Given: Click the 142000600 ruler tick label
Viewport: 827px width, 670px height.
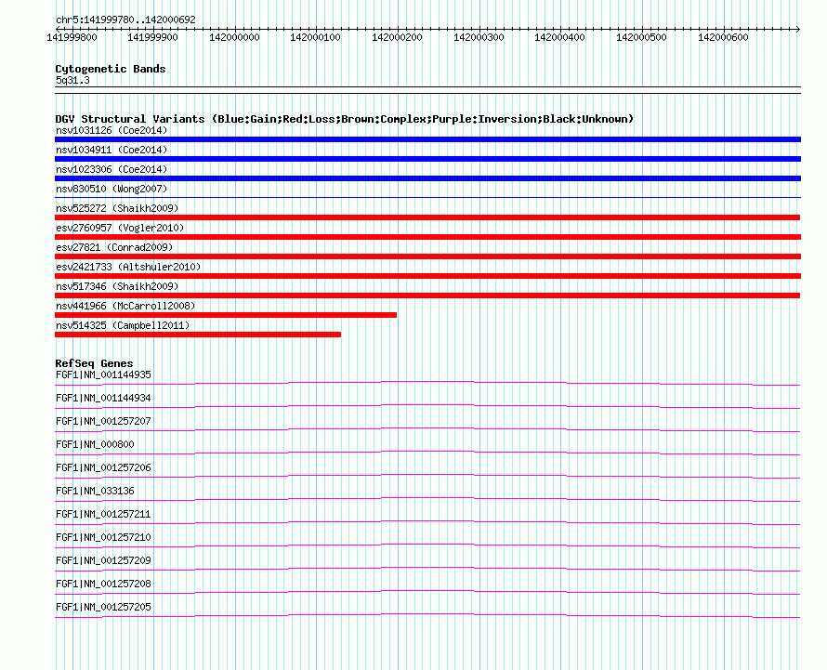Looking at the screenshot, I should pyautogui.click(x=723, y=37).
